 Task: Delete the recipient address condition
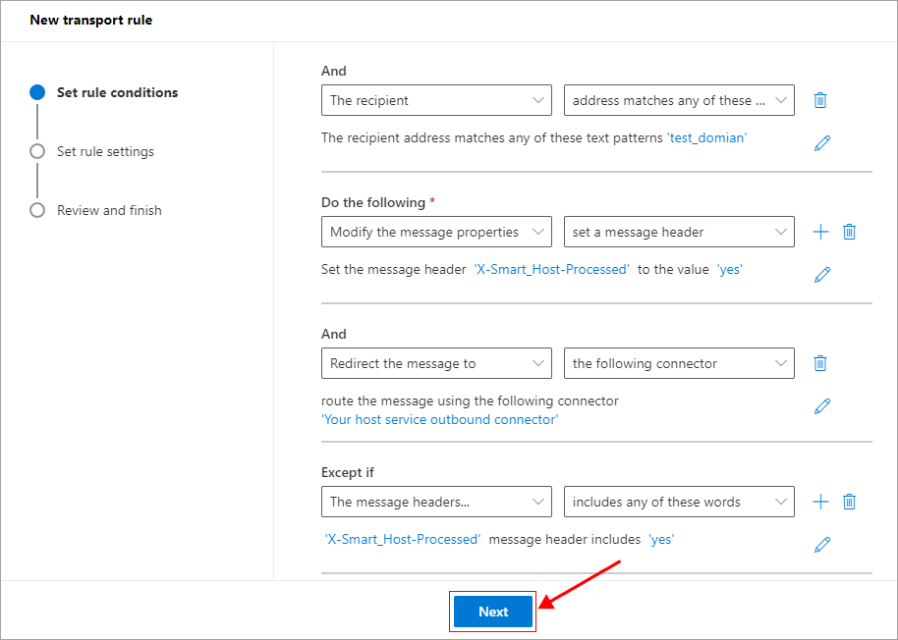tap(820, 100)
